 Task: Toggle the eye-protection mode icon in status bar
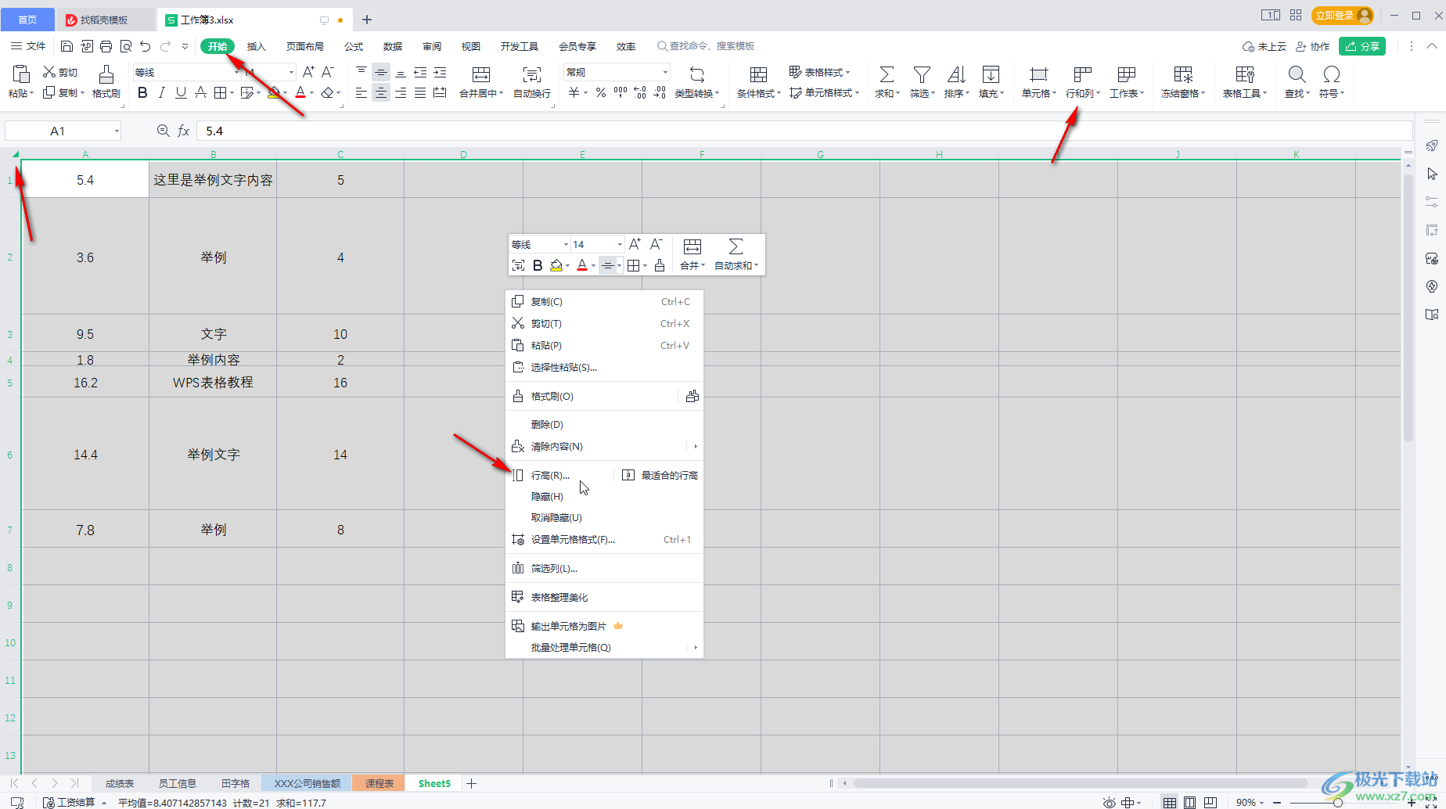1109,803
